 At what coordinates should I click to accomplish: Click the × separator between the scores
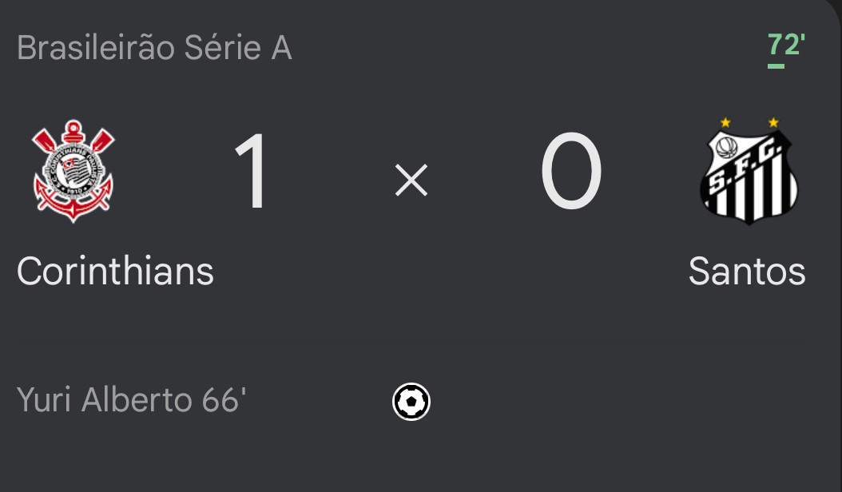pyautogui.click(x=411, y=181)
